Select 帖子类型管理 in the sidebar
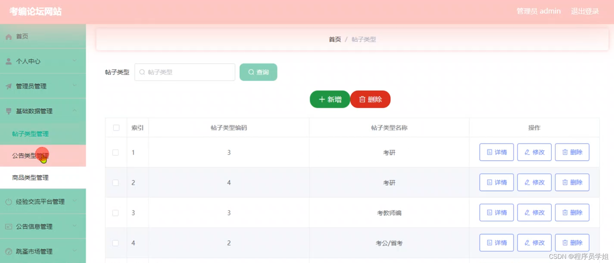The width and height of the screenshot is (614, 263). [43, 134]
